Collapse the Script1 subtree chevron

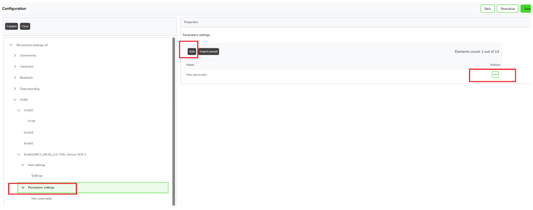point(19,110)
